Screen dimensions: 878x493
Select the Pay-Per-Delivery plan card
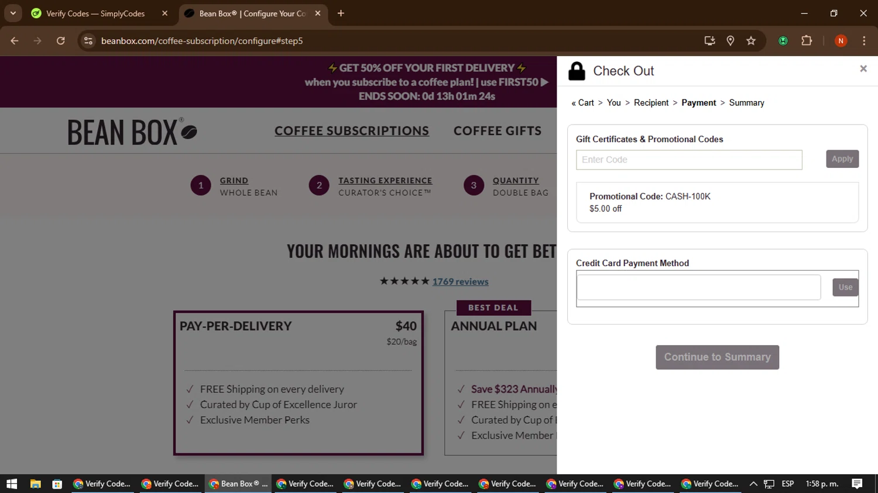pos(299,383)
